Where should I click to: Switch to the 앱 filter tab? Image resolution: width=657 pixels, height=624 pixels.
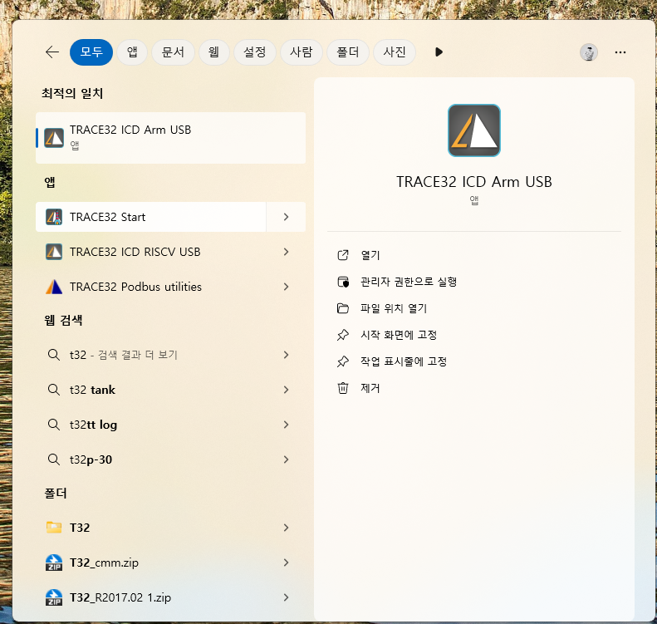[x=132, y=52]
